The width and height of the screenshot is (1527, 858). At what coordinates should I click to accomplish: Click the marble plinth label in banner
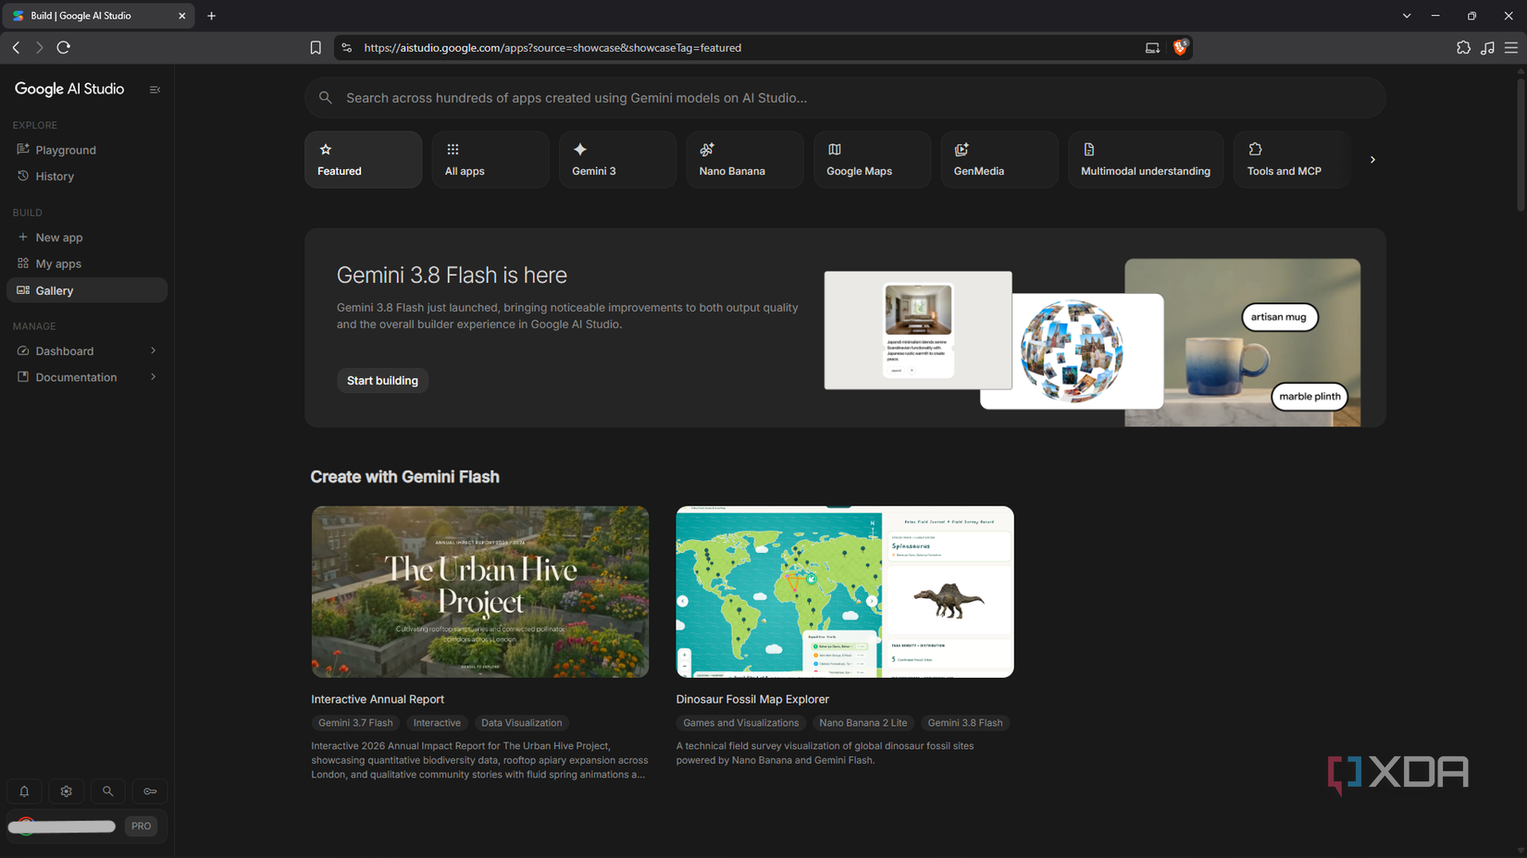click(x=1310, y=397)
